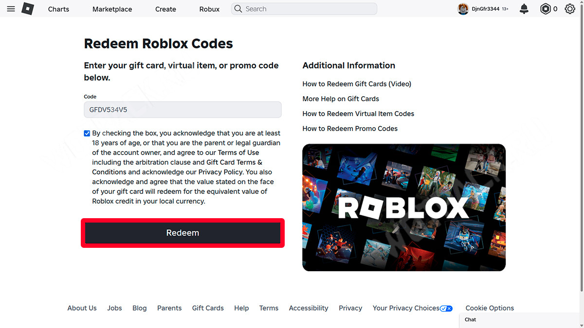The width and height of the screenshot is (584, 328).
Task: Open the Charts tab
Action: tap(58, 9)
